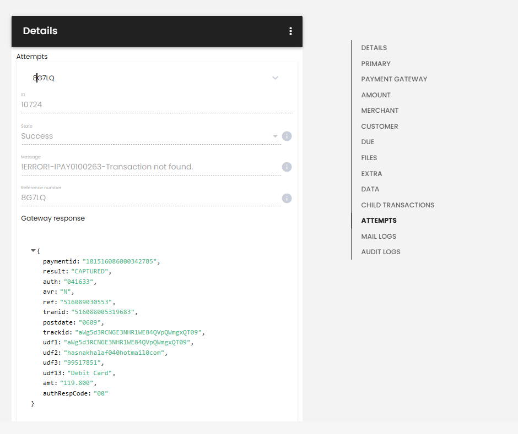518x434 pixels.
Task: Go to the Payment Gateway section
Action: tap(394, 79)
